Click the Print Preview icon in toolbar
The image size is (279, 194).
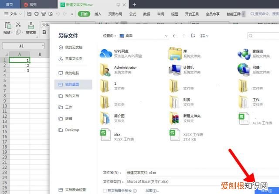[x=51, y=14]
